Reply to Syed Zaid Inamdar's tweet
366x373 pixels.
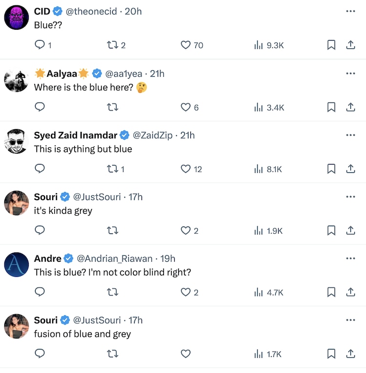tap(40, 169)
